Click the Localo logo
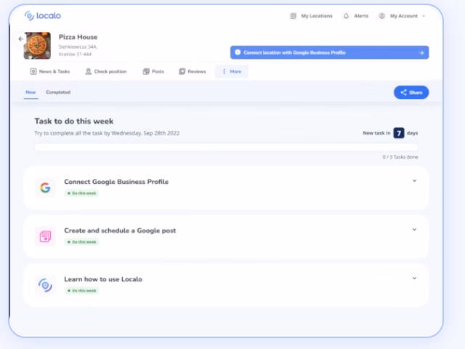This screenshot has height=349, width=465. click(43, 15)
